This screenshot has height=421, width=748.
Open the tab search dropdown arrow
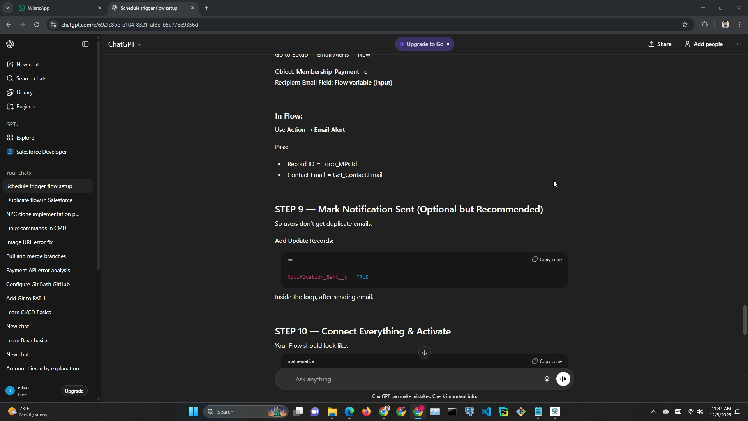[7, 8]
